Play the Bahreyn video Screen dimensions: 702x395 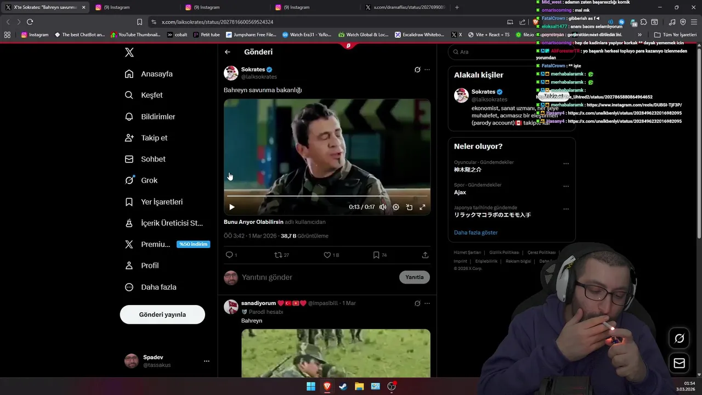click(232, 207)
